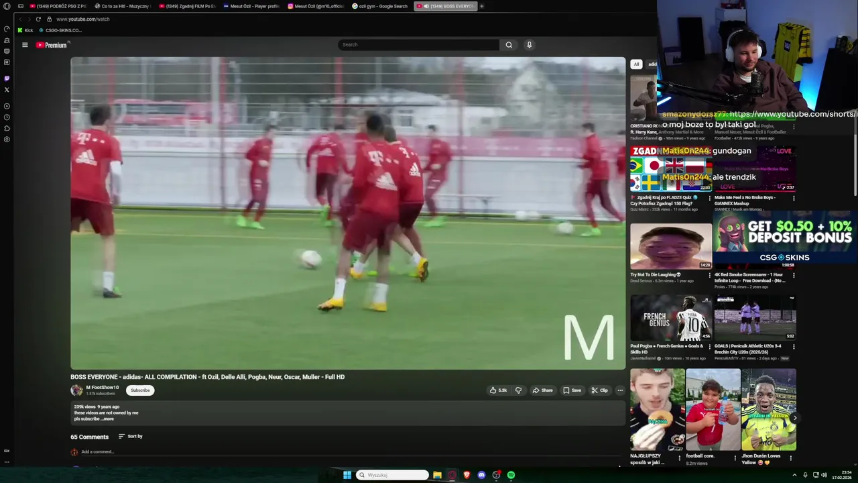
Task: Click the video title BOSS EVERYONE - adidas
Action: pos(208,377)
